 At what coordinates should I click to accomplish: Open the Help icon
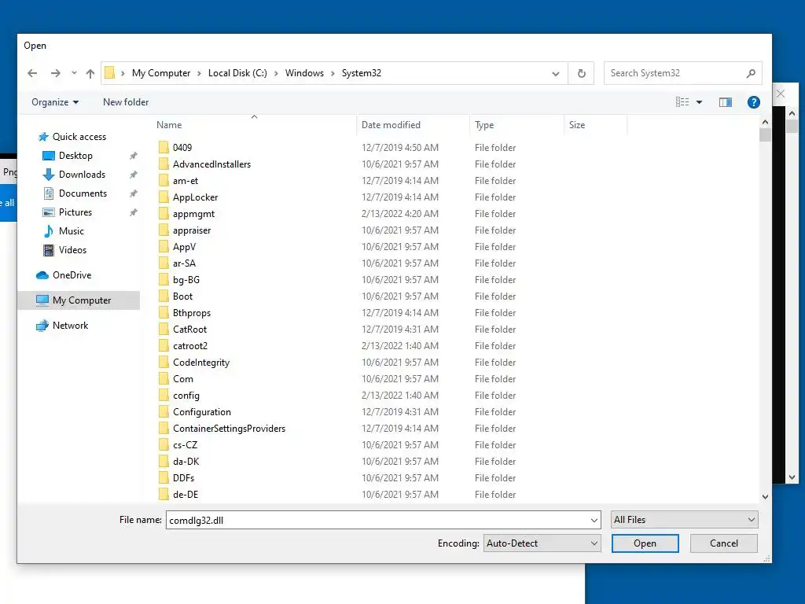[754, 102]
